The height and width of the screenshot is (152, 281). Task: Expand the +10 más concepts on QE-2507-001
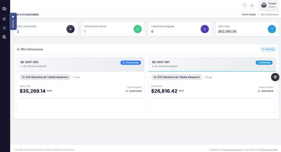click(208, 77)
